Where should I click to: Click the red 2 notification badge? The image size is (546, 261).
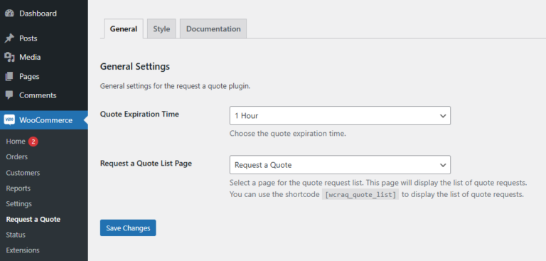pyautogui.click(x=33, y=142)
